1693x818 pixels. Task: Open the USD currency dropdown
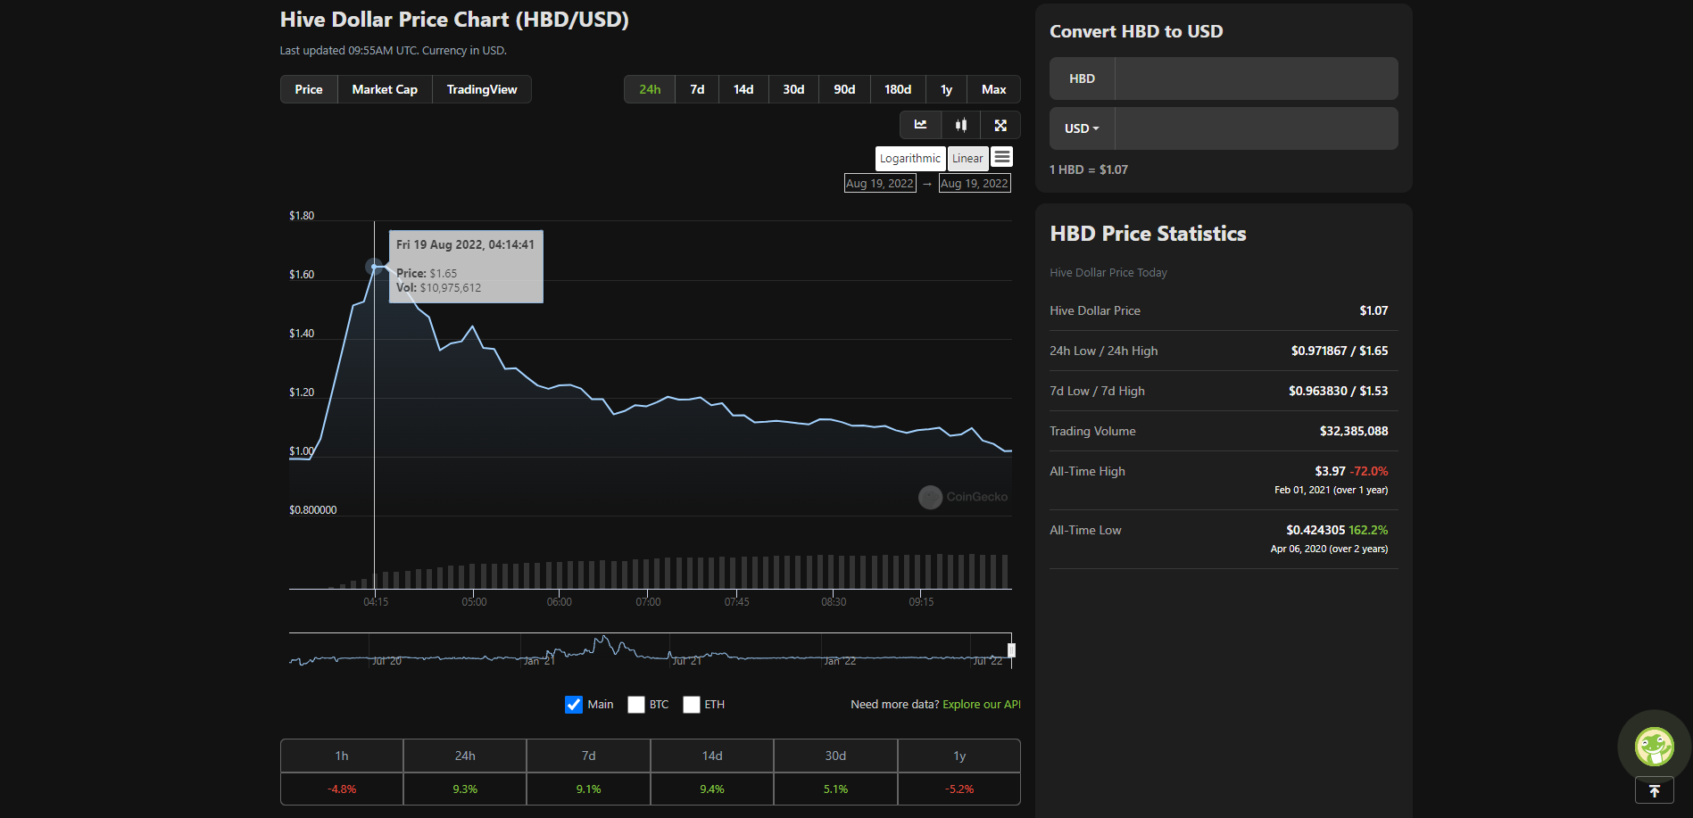tap(1082, 128)
